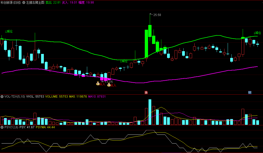
Task: Expand the main chart indicator dropdown arrow
Action: (x=24, y=2)
